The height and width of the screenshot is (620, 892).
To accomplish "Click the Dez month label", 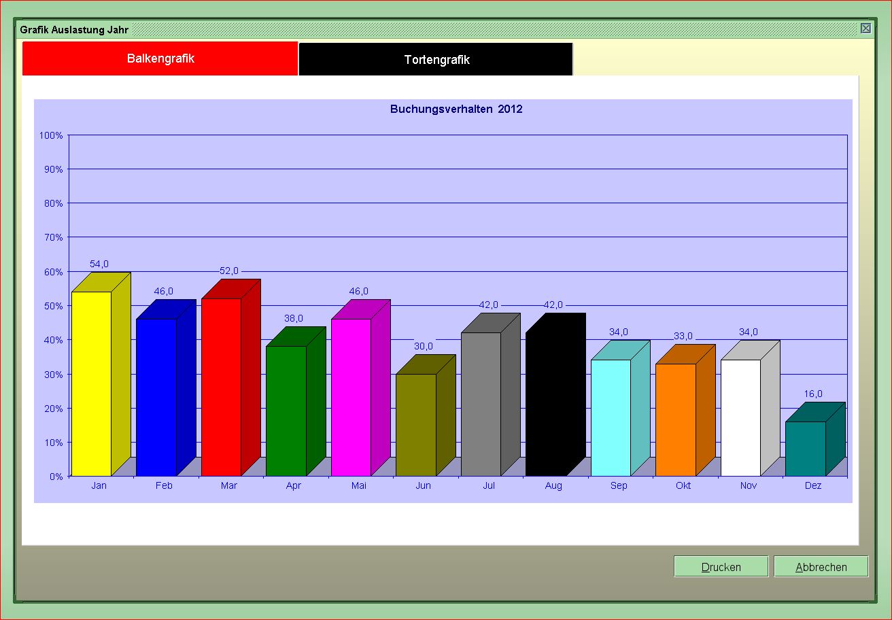I will (813, 485).
